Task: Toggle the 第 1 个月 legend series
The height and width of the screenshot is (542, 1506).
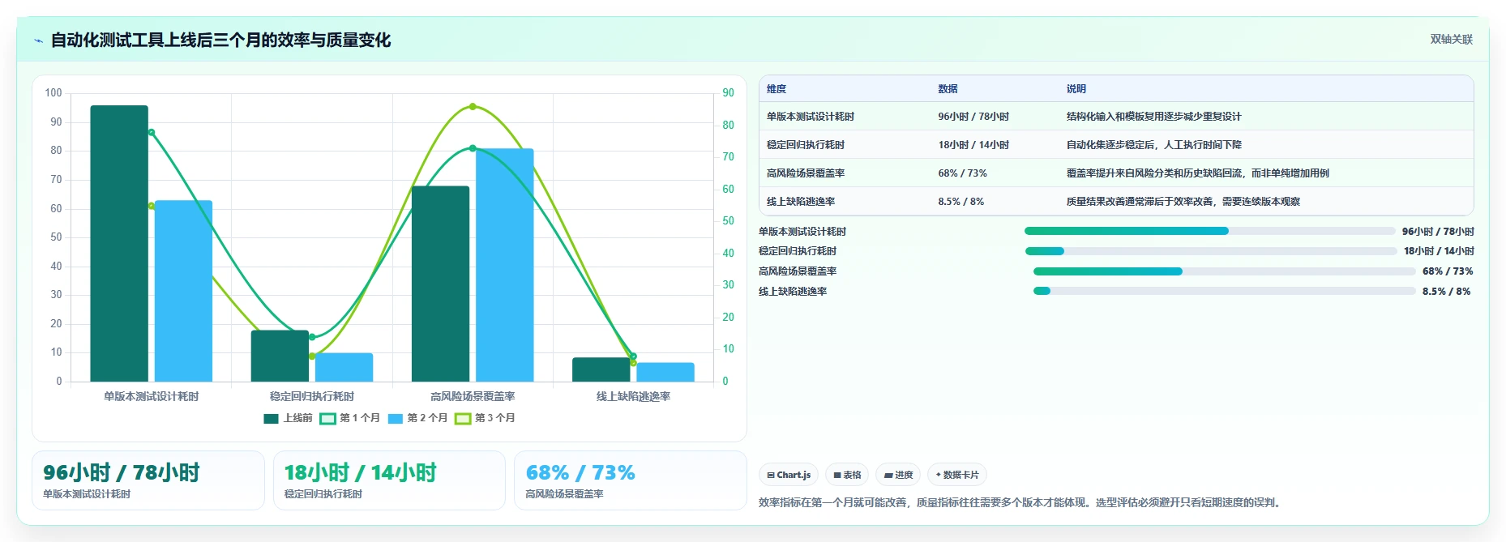Action: [349, 418]
